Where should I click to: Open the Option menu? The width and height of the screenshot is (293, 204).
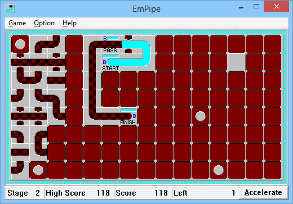[x=44, y=23]
